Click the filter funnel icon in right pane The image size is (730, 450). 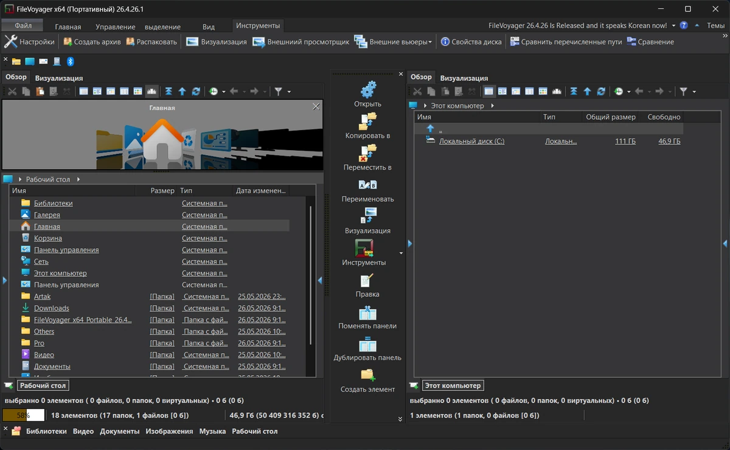pyautogui.click(x=684, y=91)
